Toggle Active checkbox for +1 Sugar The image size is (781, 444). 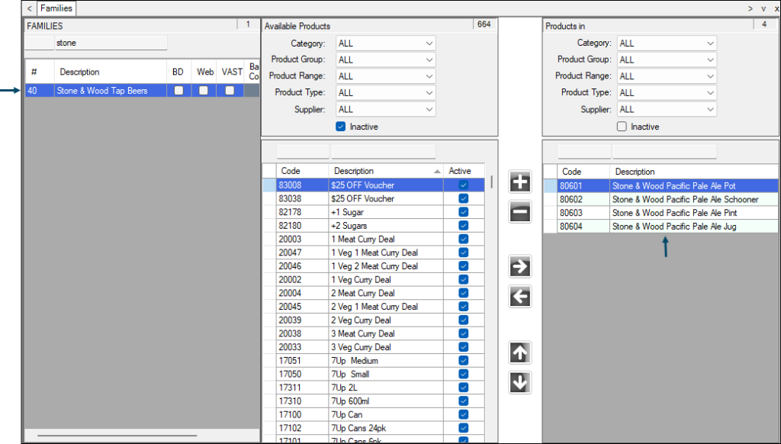point(464,212)
